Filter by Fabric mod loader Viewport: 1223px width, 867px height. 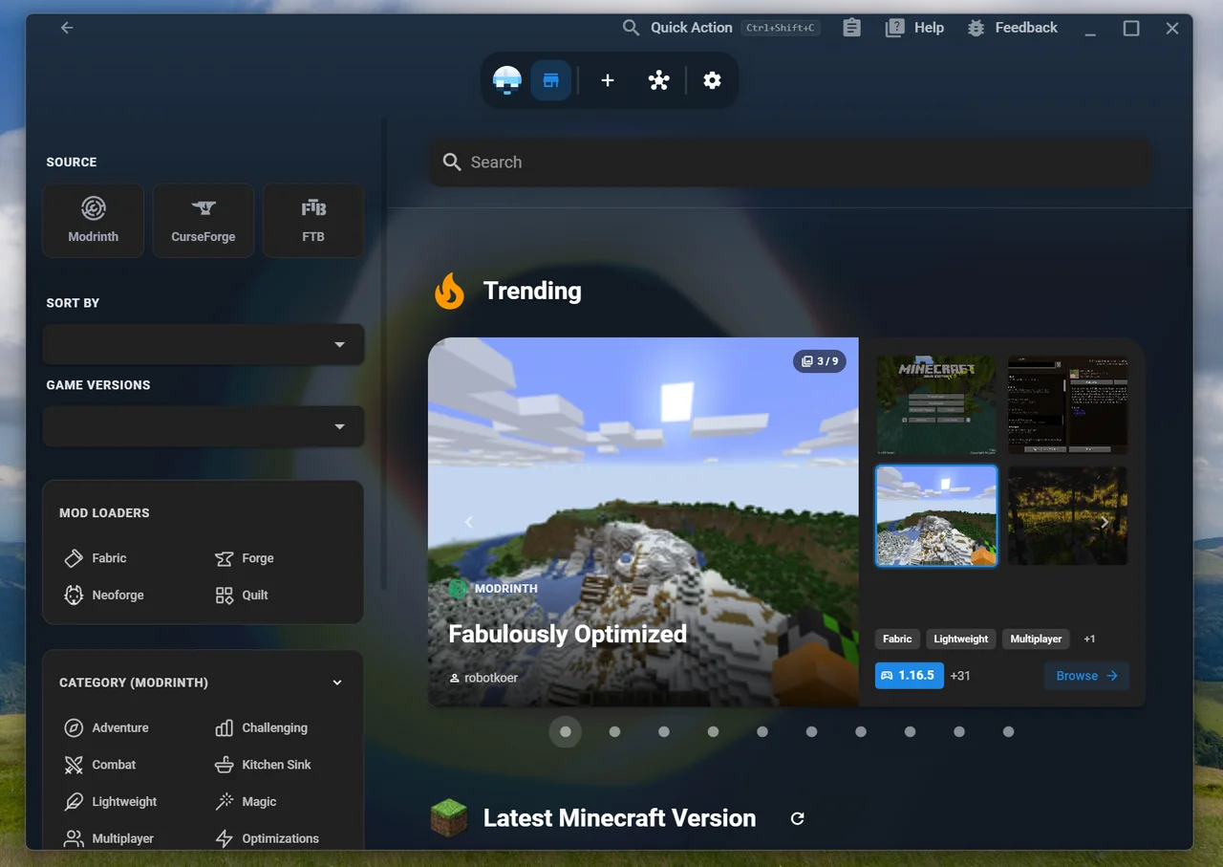click(x=96, y=558)
